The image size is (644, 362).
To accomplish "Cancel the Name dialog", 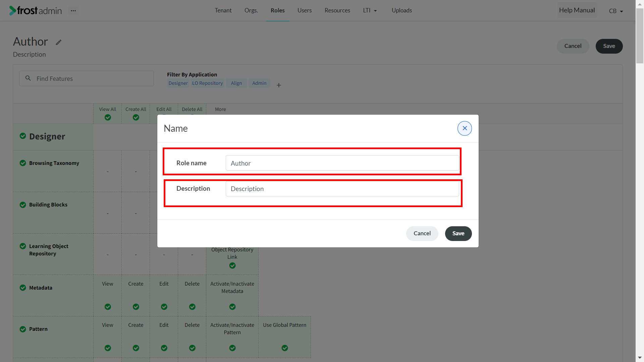I will [x=422, y=234].
